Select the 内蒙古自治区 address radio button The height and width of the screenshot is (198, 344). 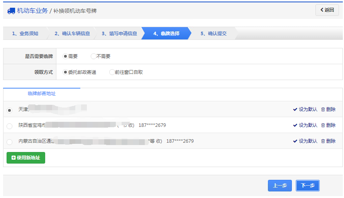point(10,142)
